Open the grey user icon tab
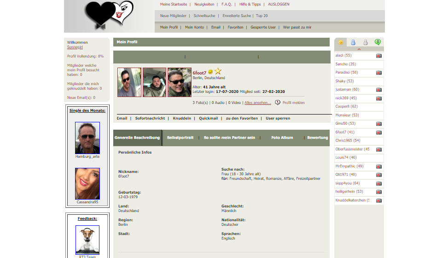 click(366, 42)
